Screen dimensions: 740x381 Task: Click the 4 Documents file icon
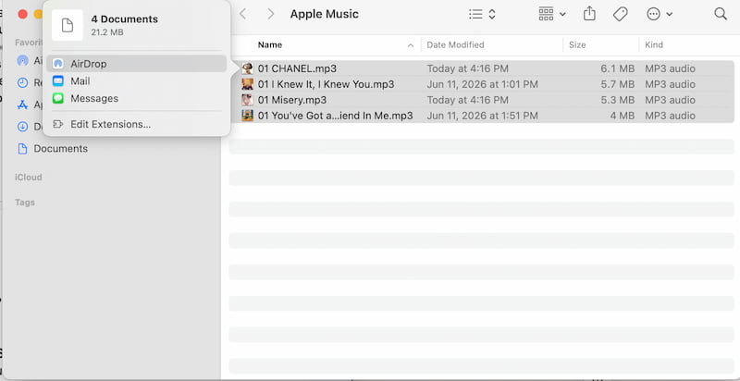[x=68, y=25]
